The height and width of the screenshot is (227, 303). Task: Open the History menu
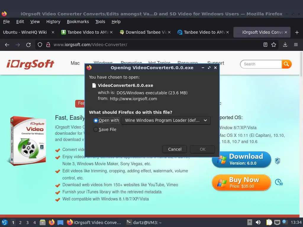tap(53, 22)
